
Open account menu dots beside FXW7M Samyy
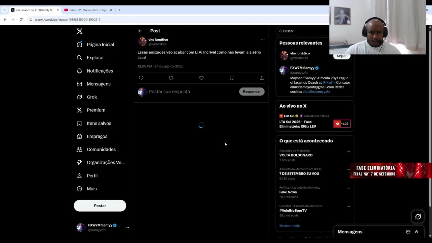pyautogui.click(x=127, y=227)
